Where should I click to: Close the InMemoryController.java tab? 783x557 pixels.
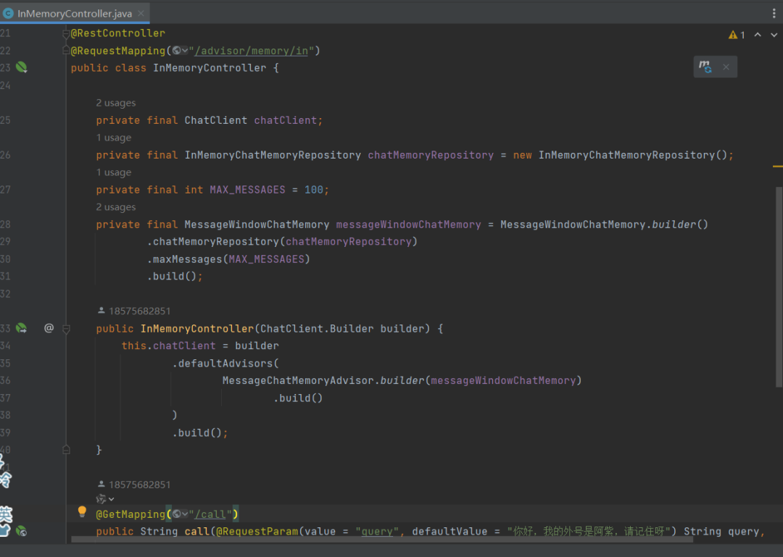(x=141, y=13)
